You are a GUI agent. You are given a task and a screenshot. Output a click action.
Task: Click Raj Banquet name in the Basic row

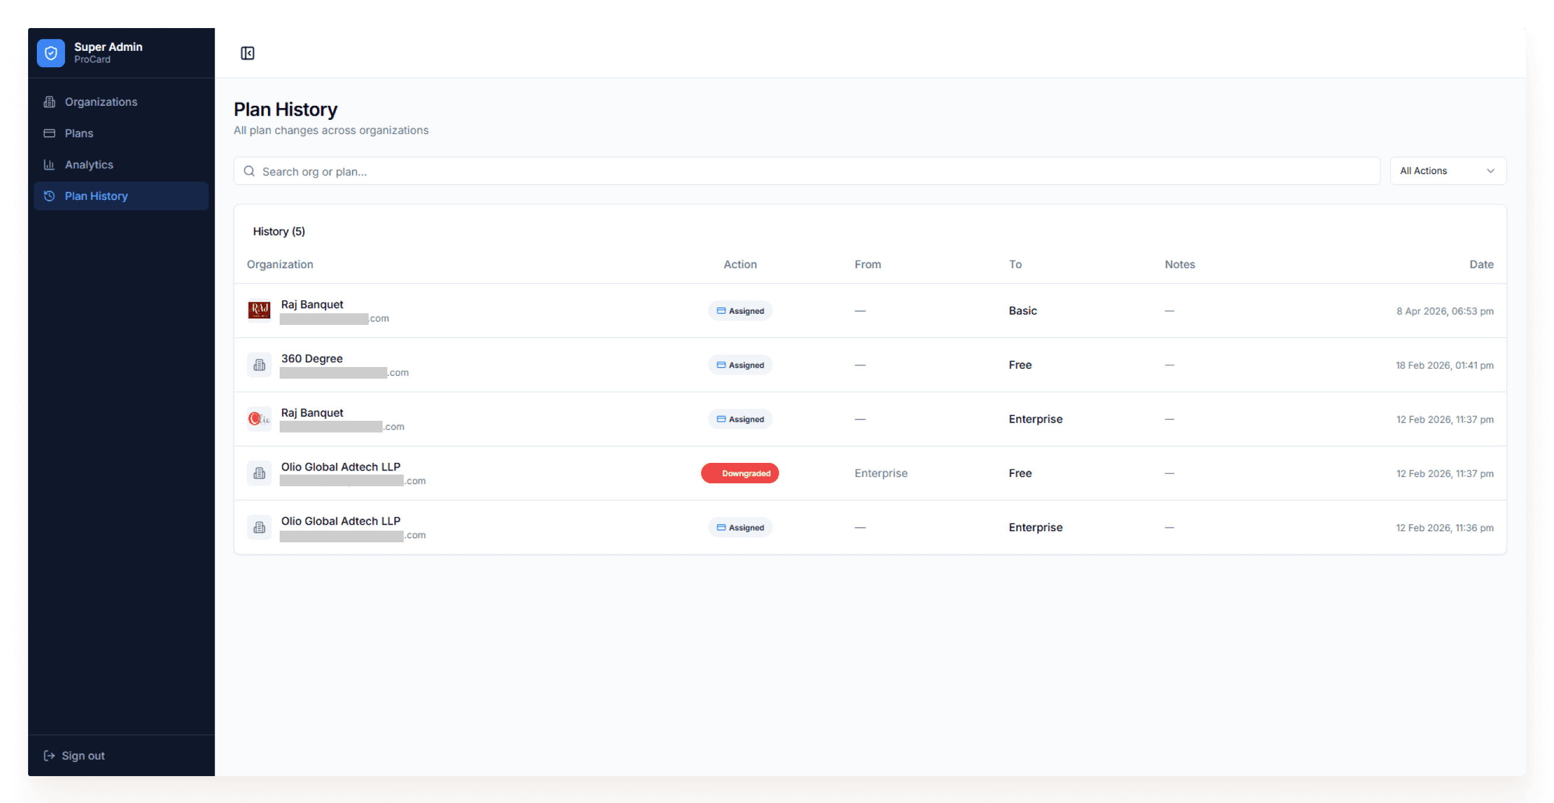tap(312, 304)
